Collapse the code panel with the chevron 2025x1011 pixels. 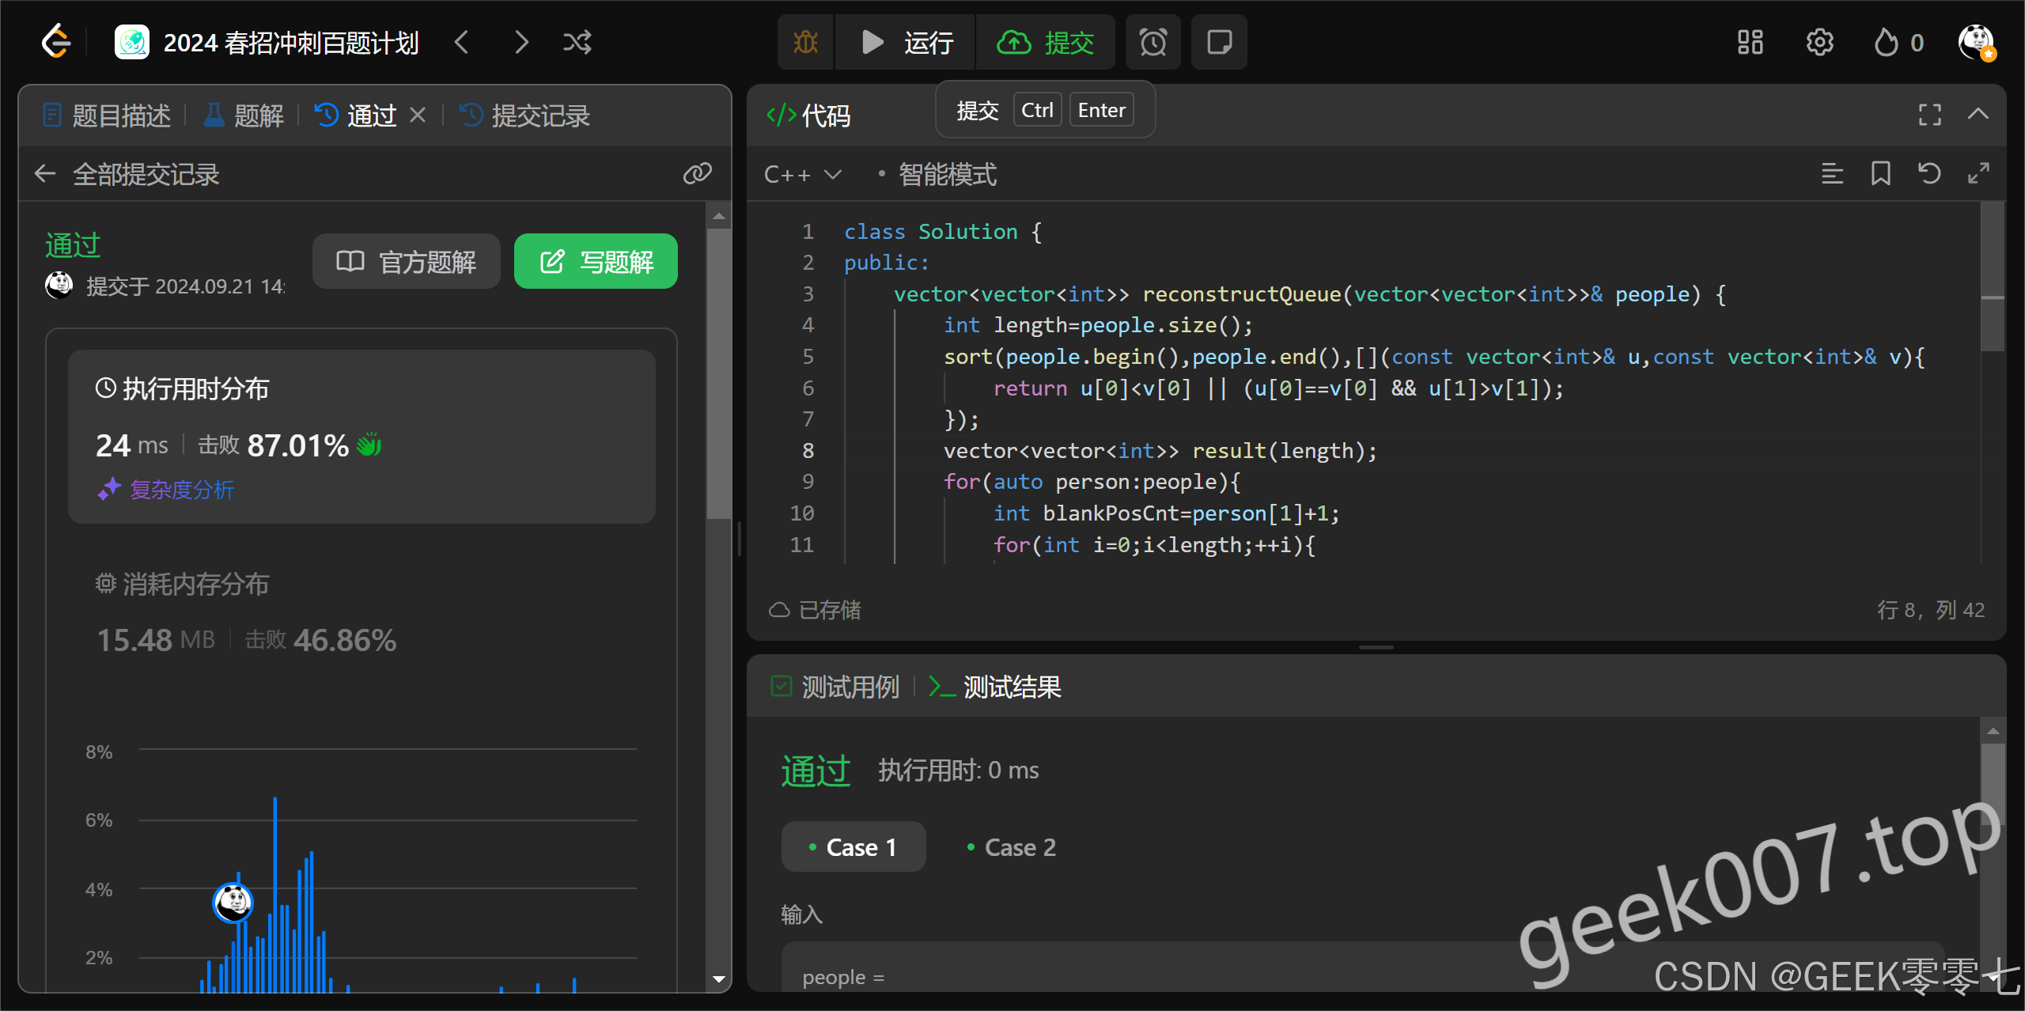[x=1978, y=115]
